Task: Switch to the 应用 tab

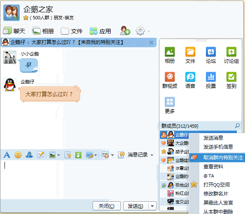Action: (100, 31)
